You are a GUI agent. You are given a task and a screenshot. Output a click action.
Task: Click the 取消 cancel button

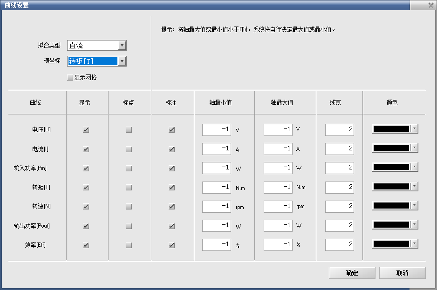[402, 273]
